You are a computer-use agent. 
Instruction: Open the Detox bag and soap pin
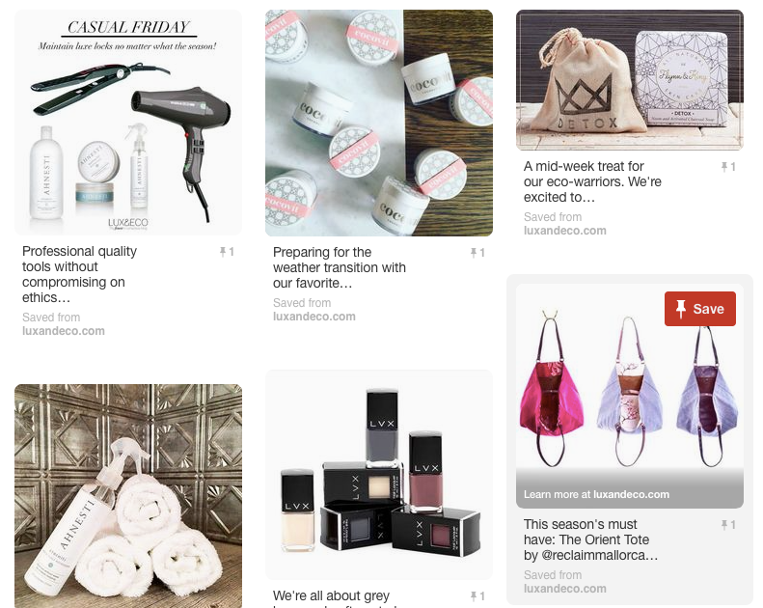coord(630,80)
